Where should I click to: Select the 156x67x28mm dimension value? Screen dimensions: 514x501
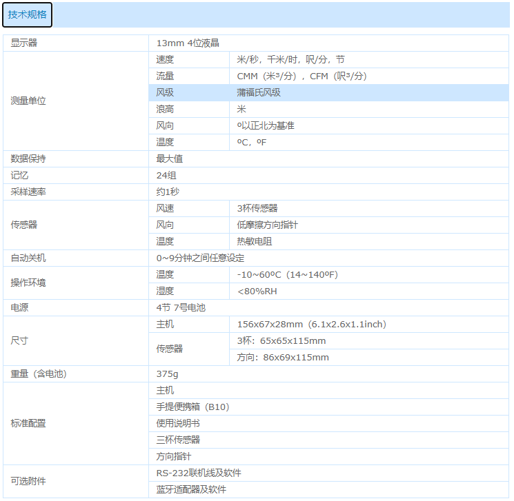click(x=311, y=324)
